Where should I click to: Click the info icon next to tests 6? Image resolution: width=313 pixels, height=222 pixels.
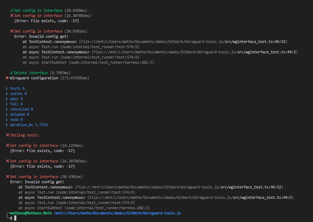pos(7,88)
